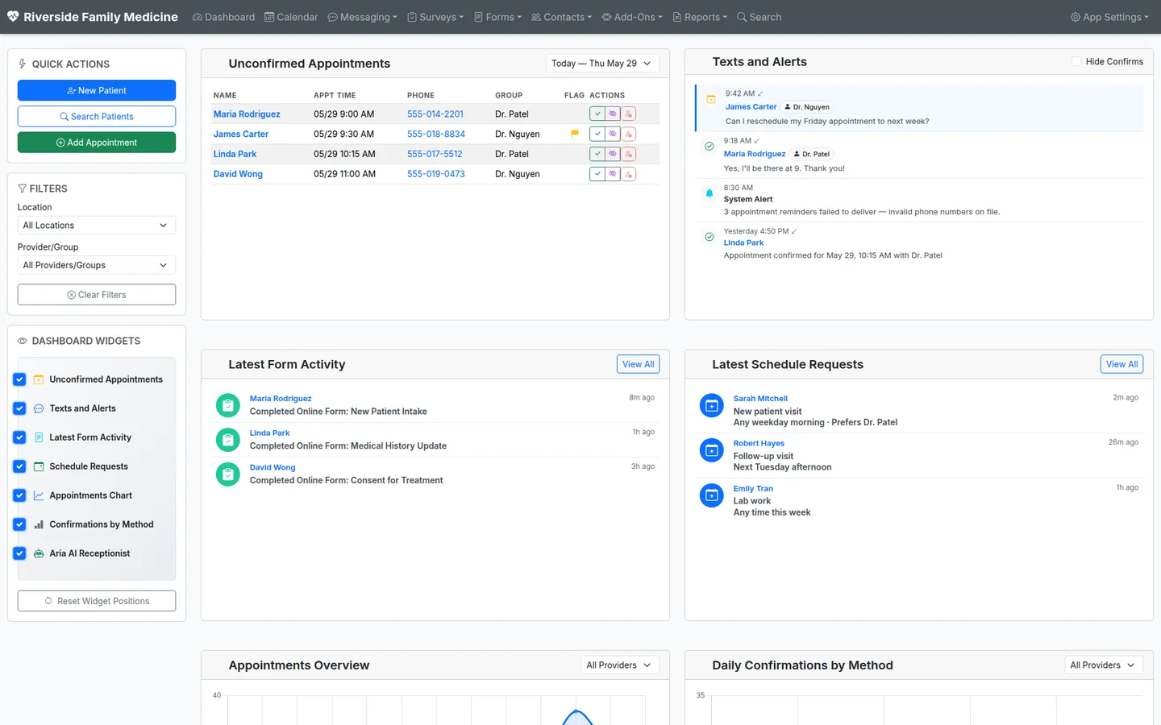This screenshot has width=1161, height=725.
Task: Click the yellow flag on James Carter's appointment
Action: [575, 135]
